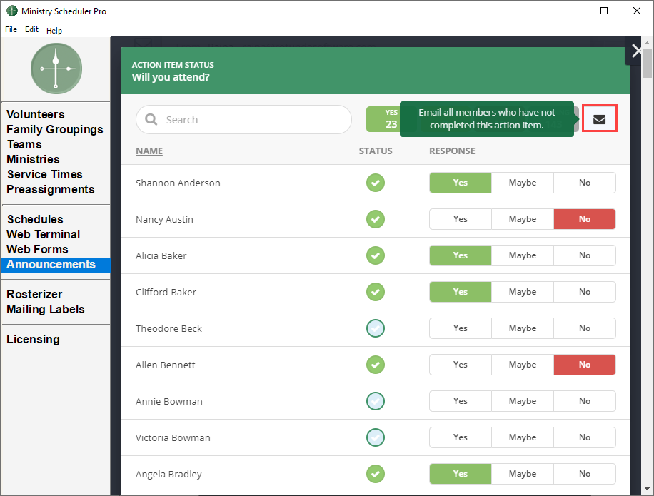
Task: Open the Web Terminal section
Action: pyautogui.click(x=44, y=234)
